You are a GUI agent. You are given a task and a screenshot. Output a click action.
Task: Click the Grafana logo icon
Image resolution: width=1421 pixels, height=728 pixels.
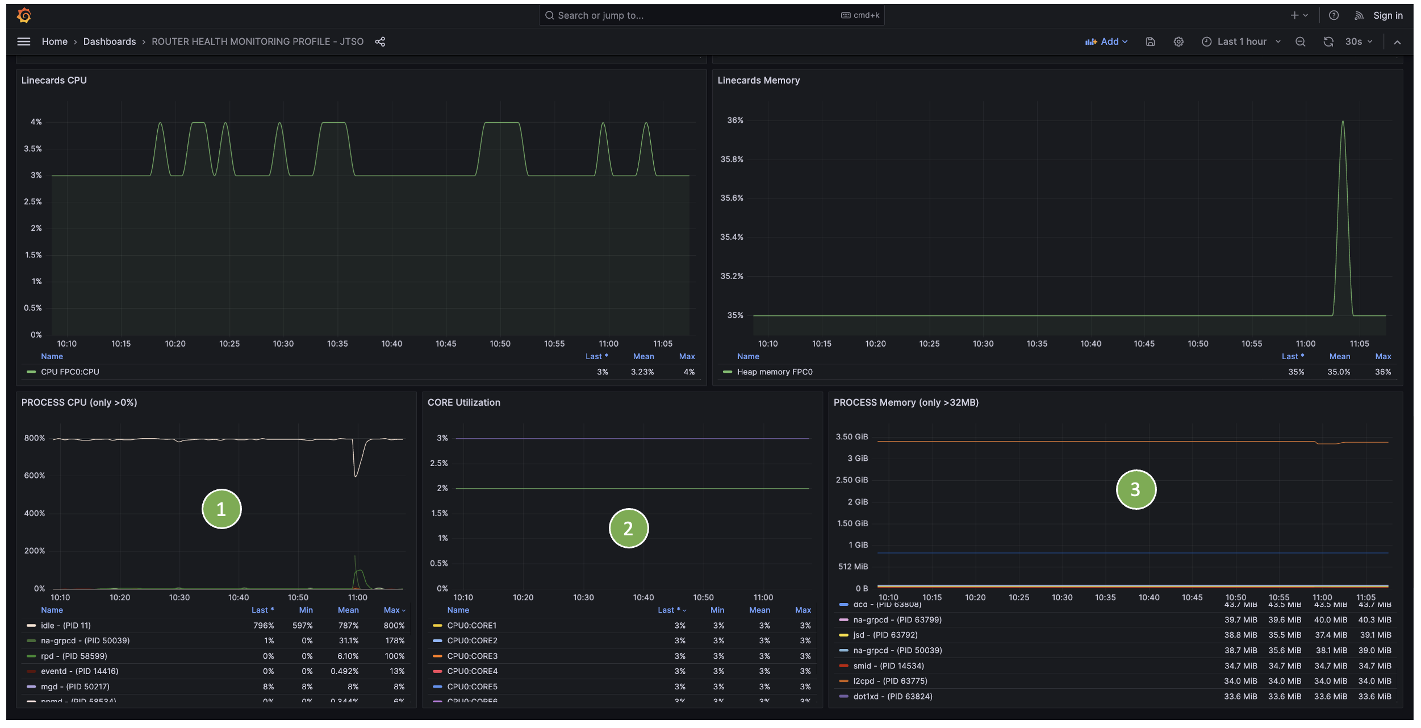24,15
